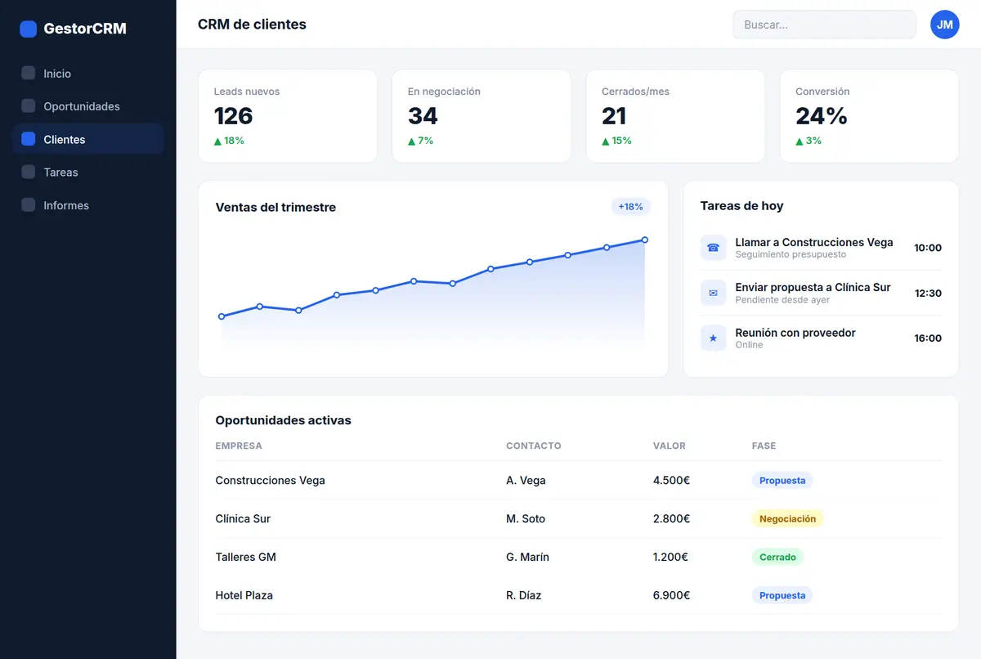The image size is (981, 659).
Task: Click the M. Soto contact
Action: (526, 518)
